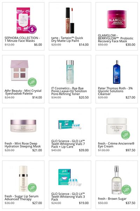Click green clean badge on Sugar Lip Serum
The image size is (140, 211).
click(x=32, y=187)
